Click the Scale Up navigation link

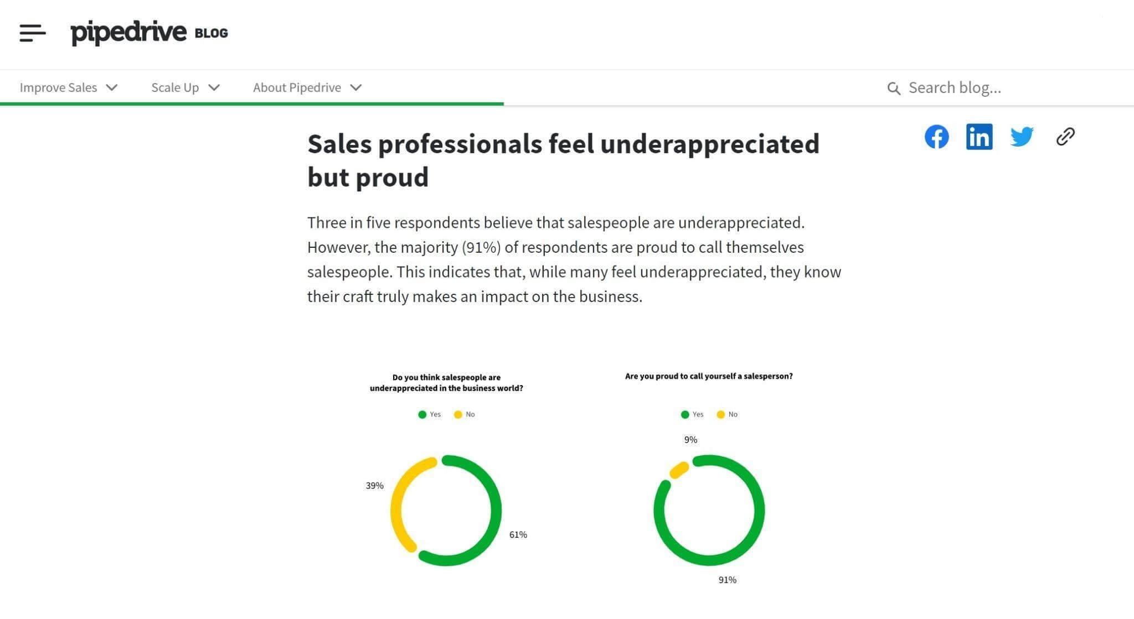(x=175, y=87)
